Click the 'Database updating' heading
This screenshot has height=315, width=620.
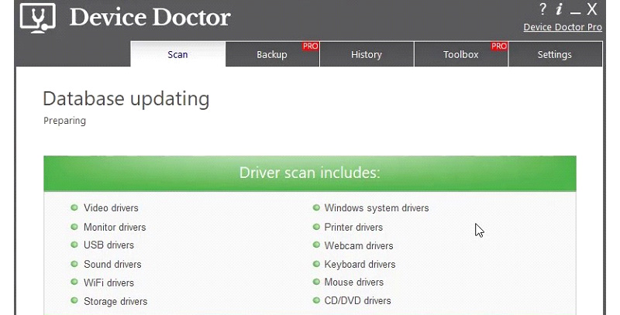coord(126,99)
